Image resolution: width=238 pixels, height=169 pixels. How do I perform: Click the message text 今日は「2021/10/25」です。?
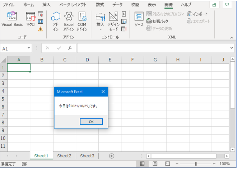[79, 106]
